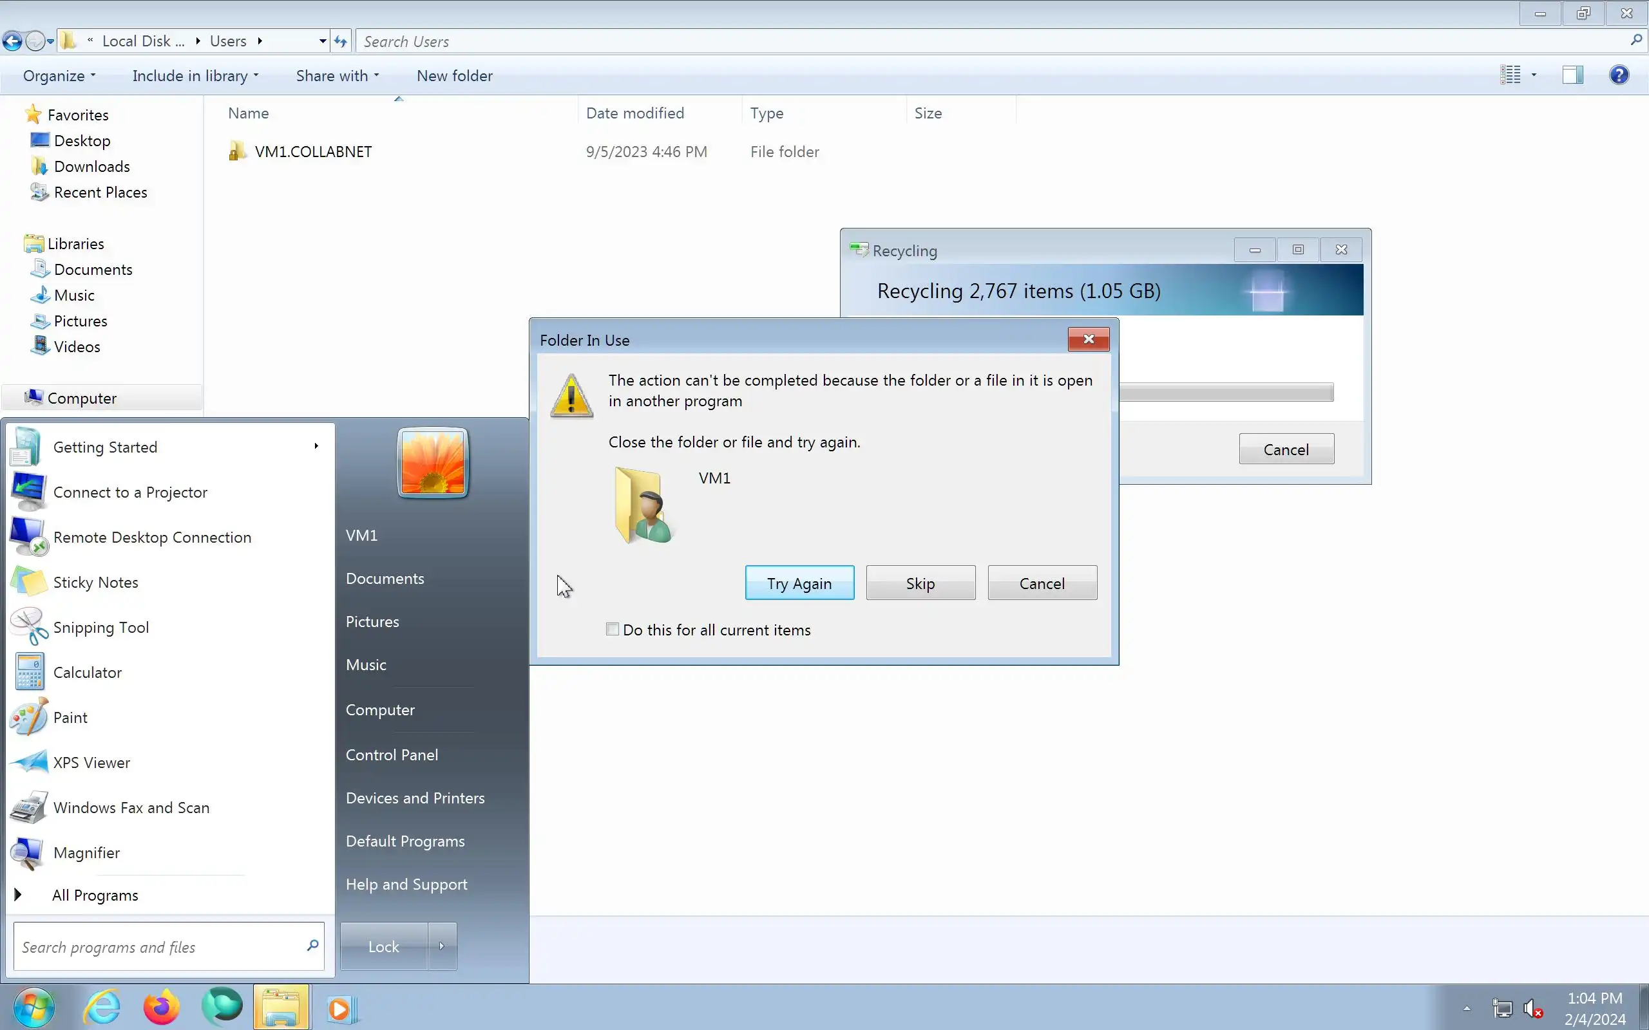Check 'Do this for all current items'
1649x1030 pixels.
tap(612, 630)
